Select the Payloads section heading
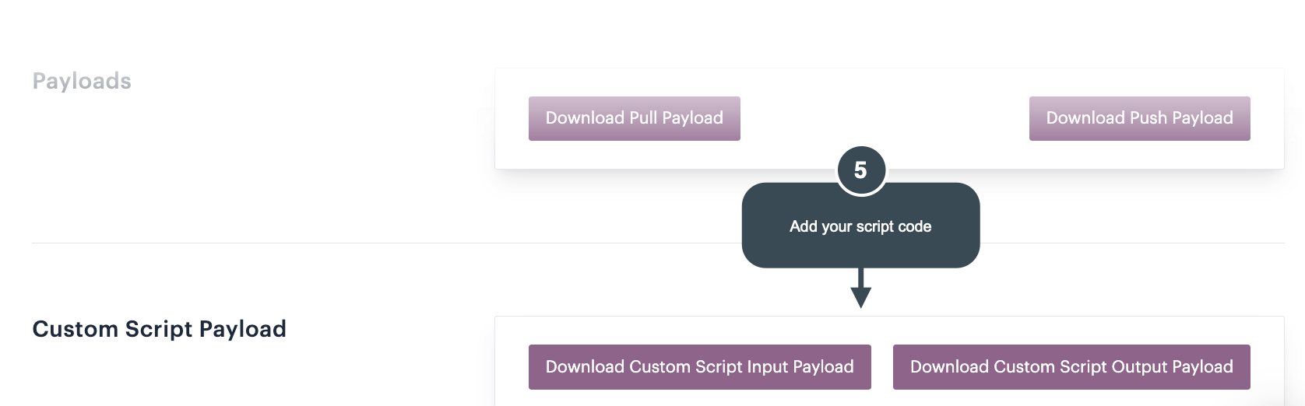The width and height of the screenshot is (1305, 406). 82,81
